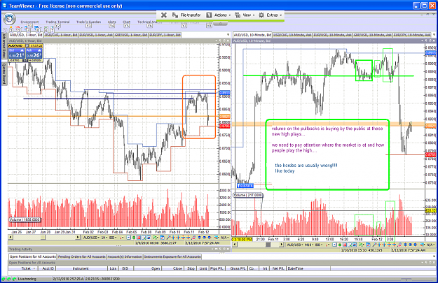Open the Environment ribbon tab

tap(29, 22)
